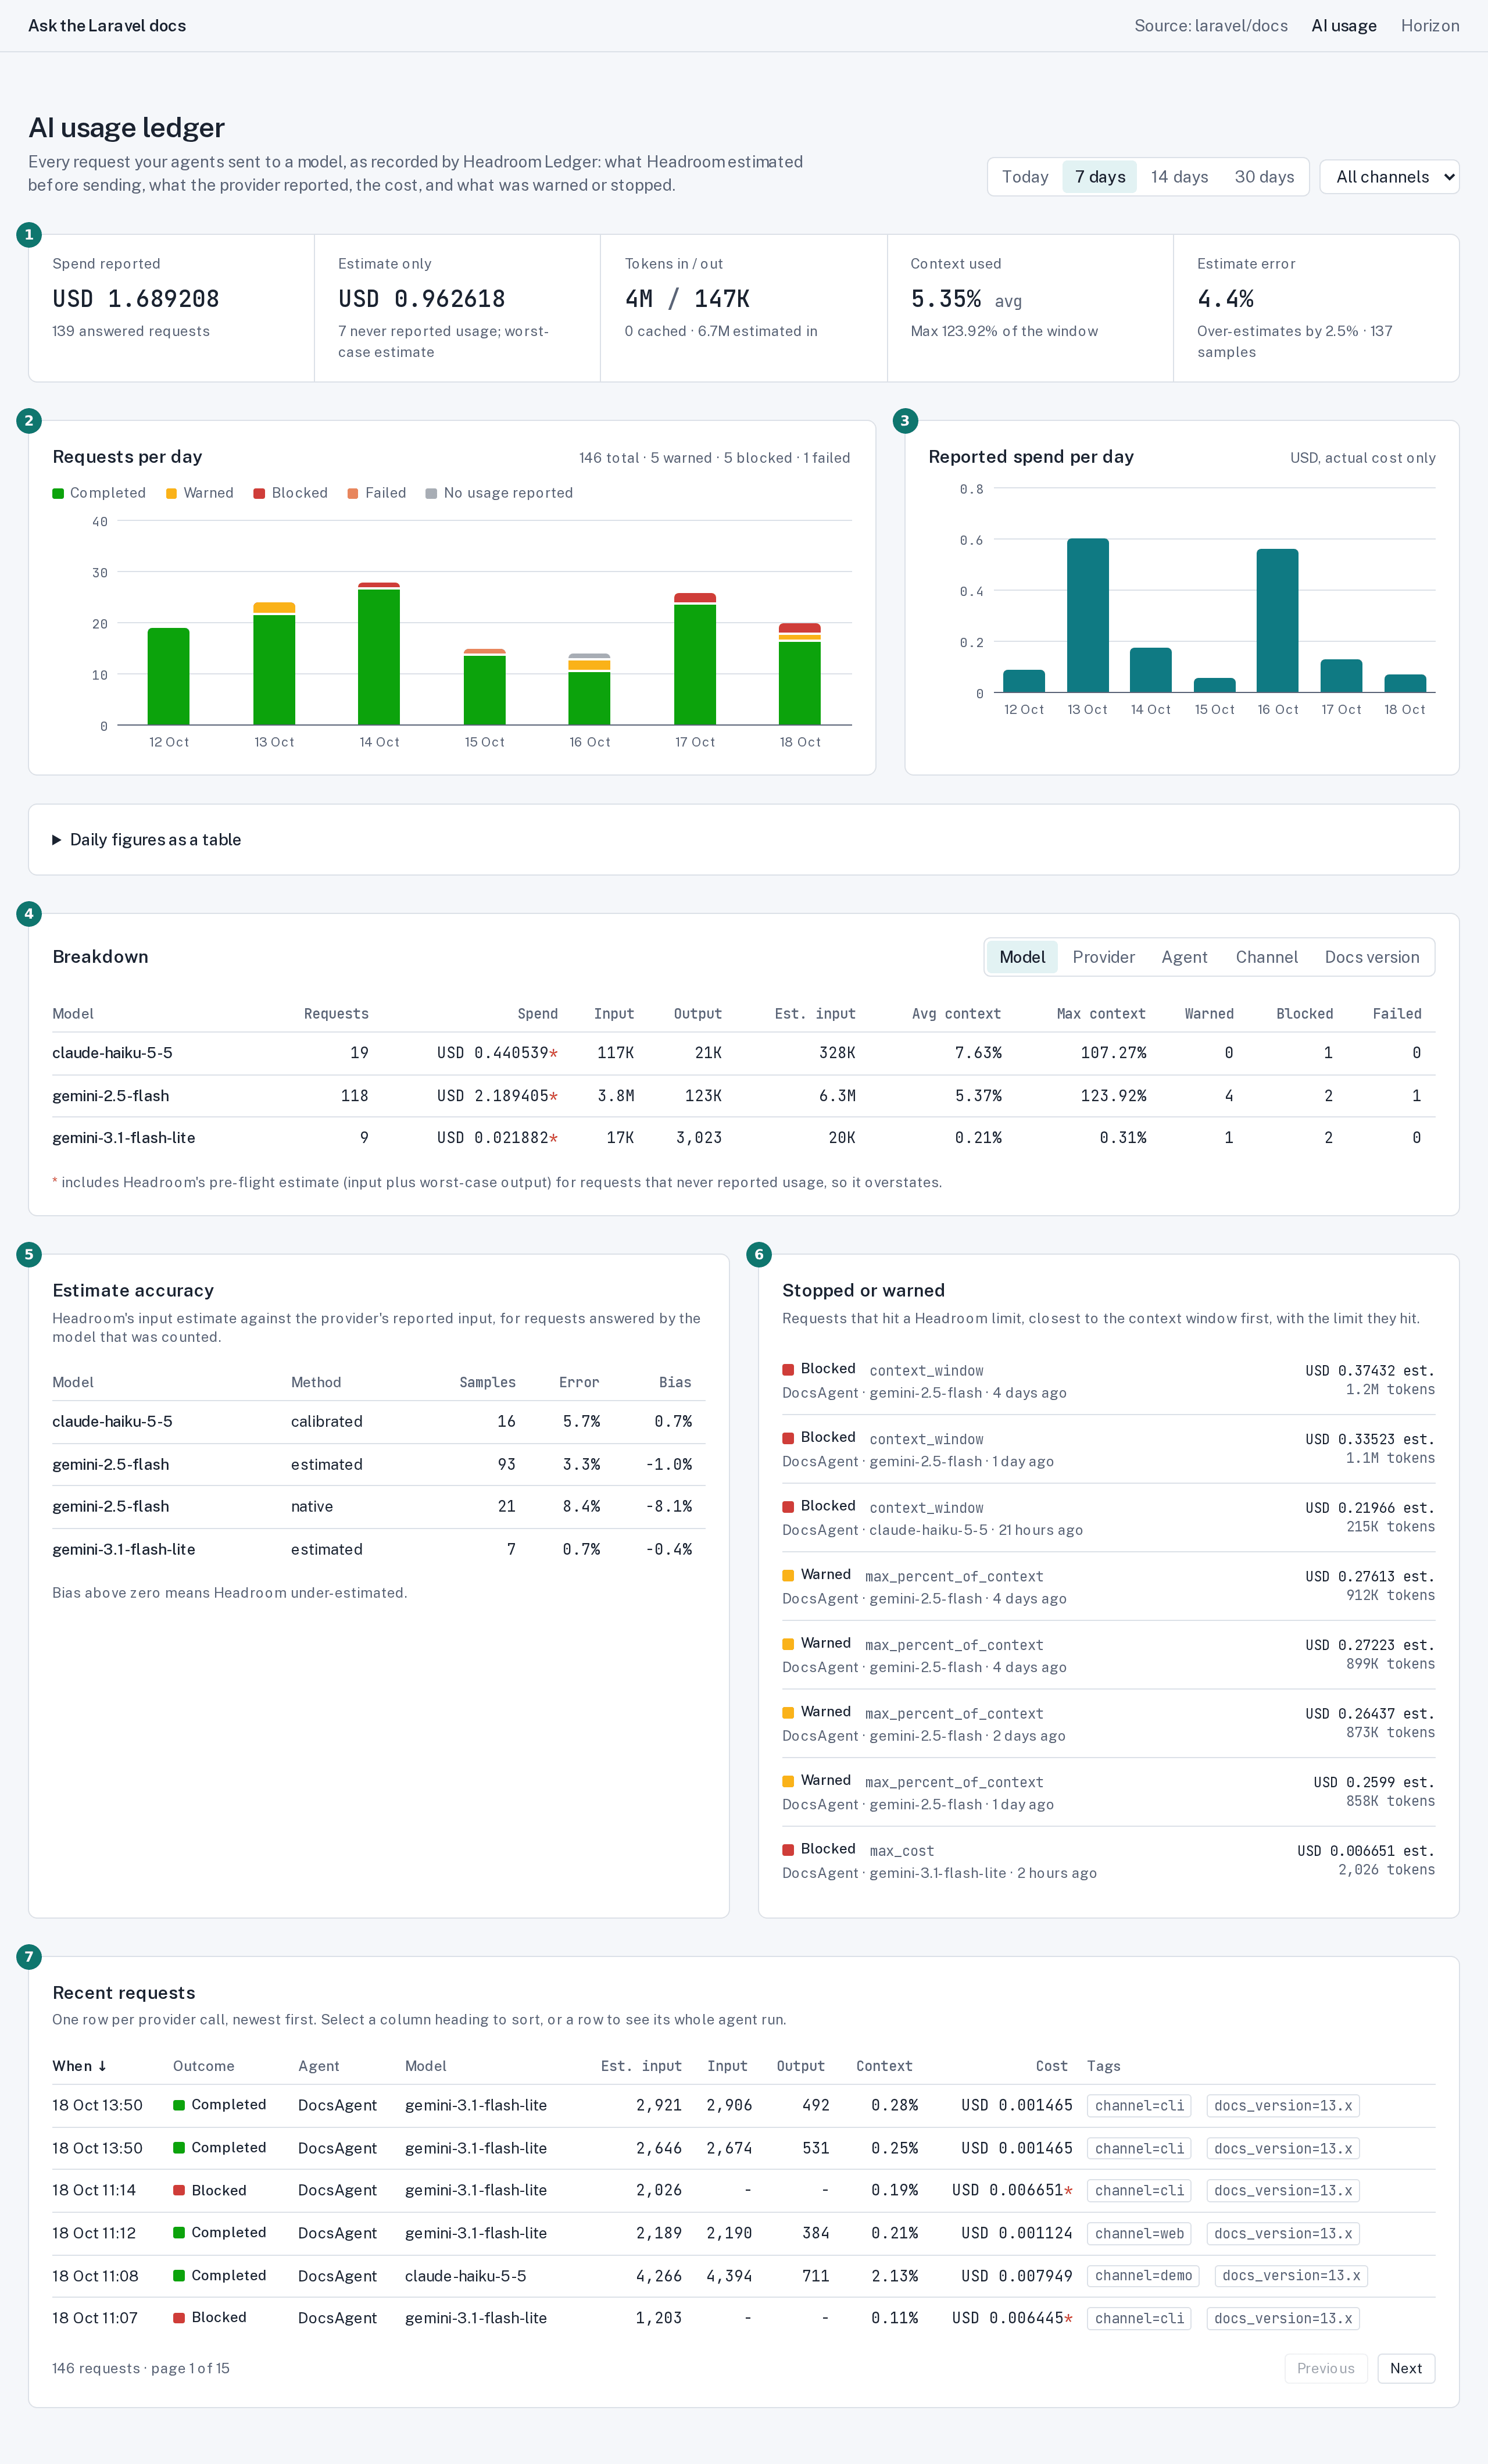The height and width of the screenshot is (2464, 1488).
Task: Click the channel=web tag
Action: tap(1139, 2233)
